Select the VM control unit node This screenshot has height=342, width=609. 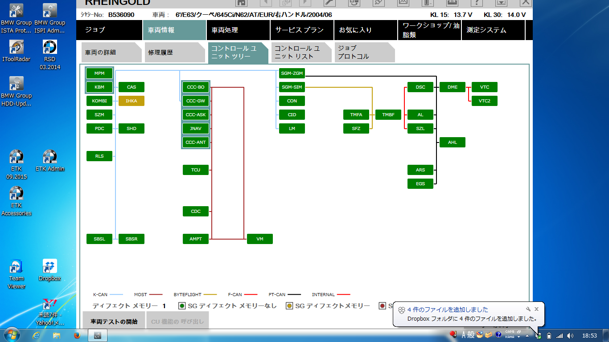point(260,239)
